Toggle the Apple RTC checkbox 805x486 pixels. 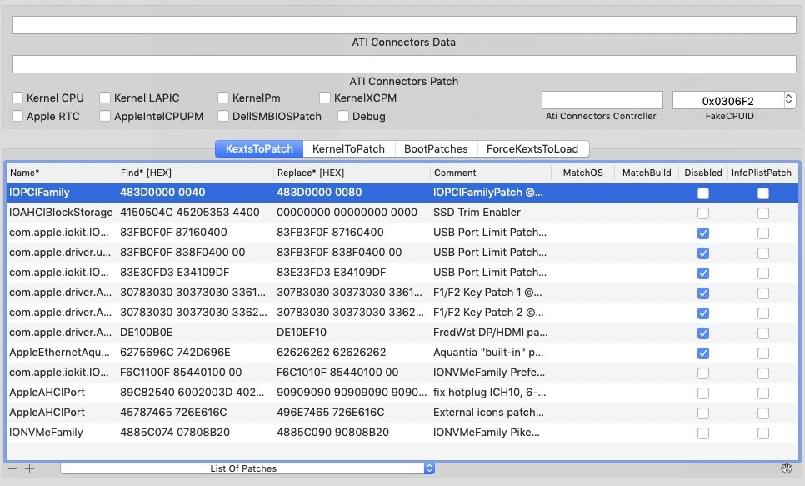[17, 116]
